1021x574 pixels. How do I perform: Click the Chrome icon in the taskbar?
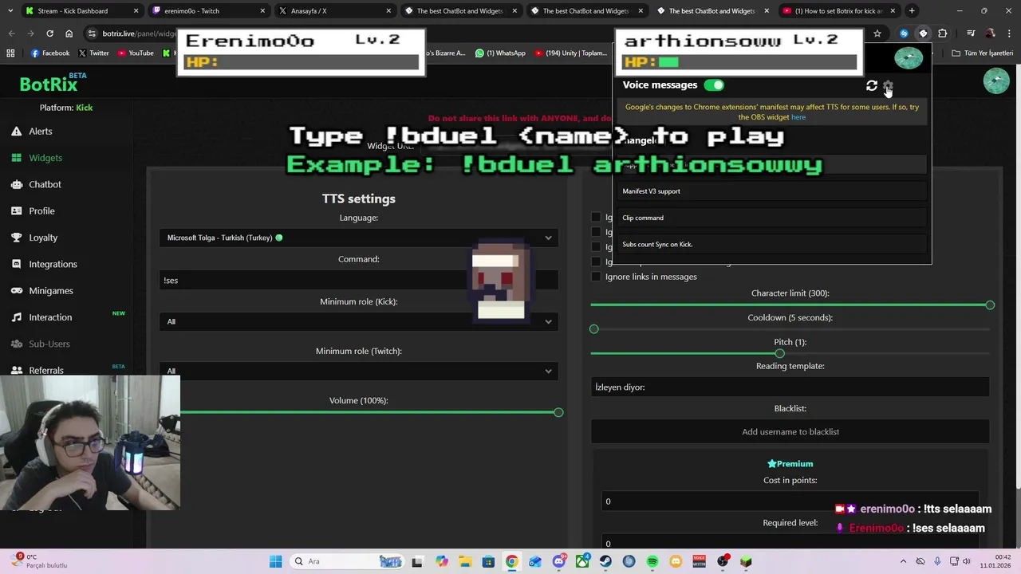tap(511, 561)
